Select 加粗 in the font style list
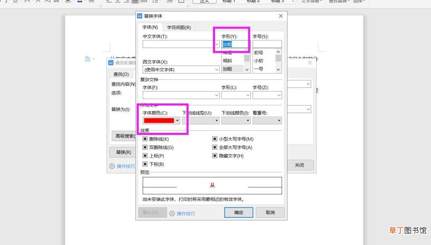Image resolution: width=431 pixels, height=245 pixels. click(227, 69)
